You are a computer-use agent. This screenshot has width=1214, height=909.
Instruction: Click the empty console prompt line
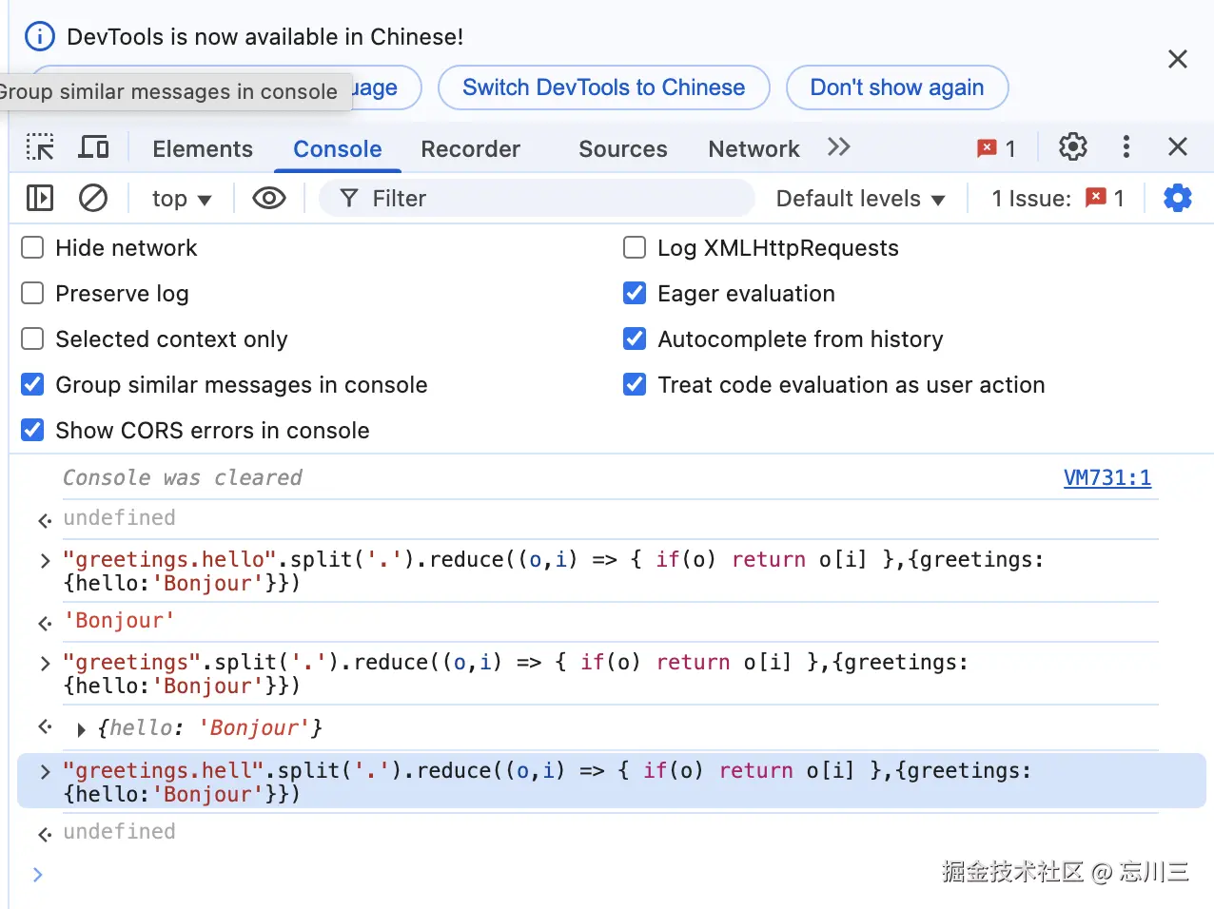tap(609, 875)
